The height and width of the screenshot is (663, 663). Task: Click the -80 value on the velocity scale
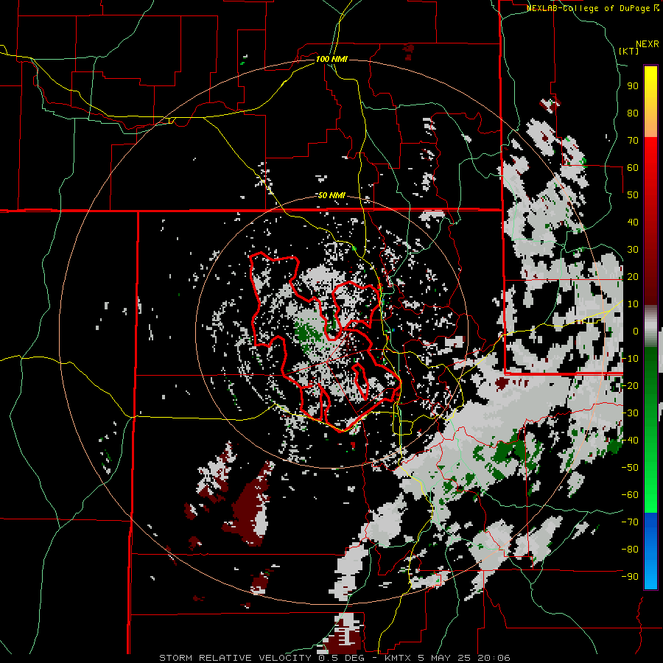[x=630, y=550]
